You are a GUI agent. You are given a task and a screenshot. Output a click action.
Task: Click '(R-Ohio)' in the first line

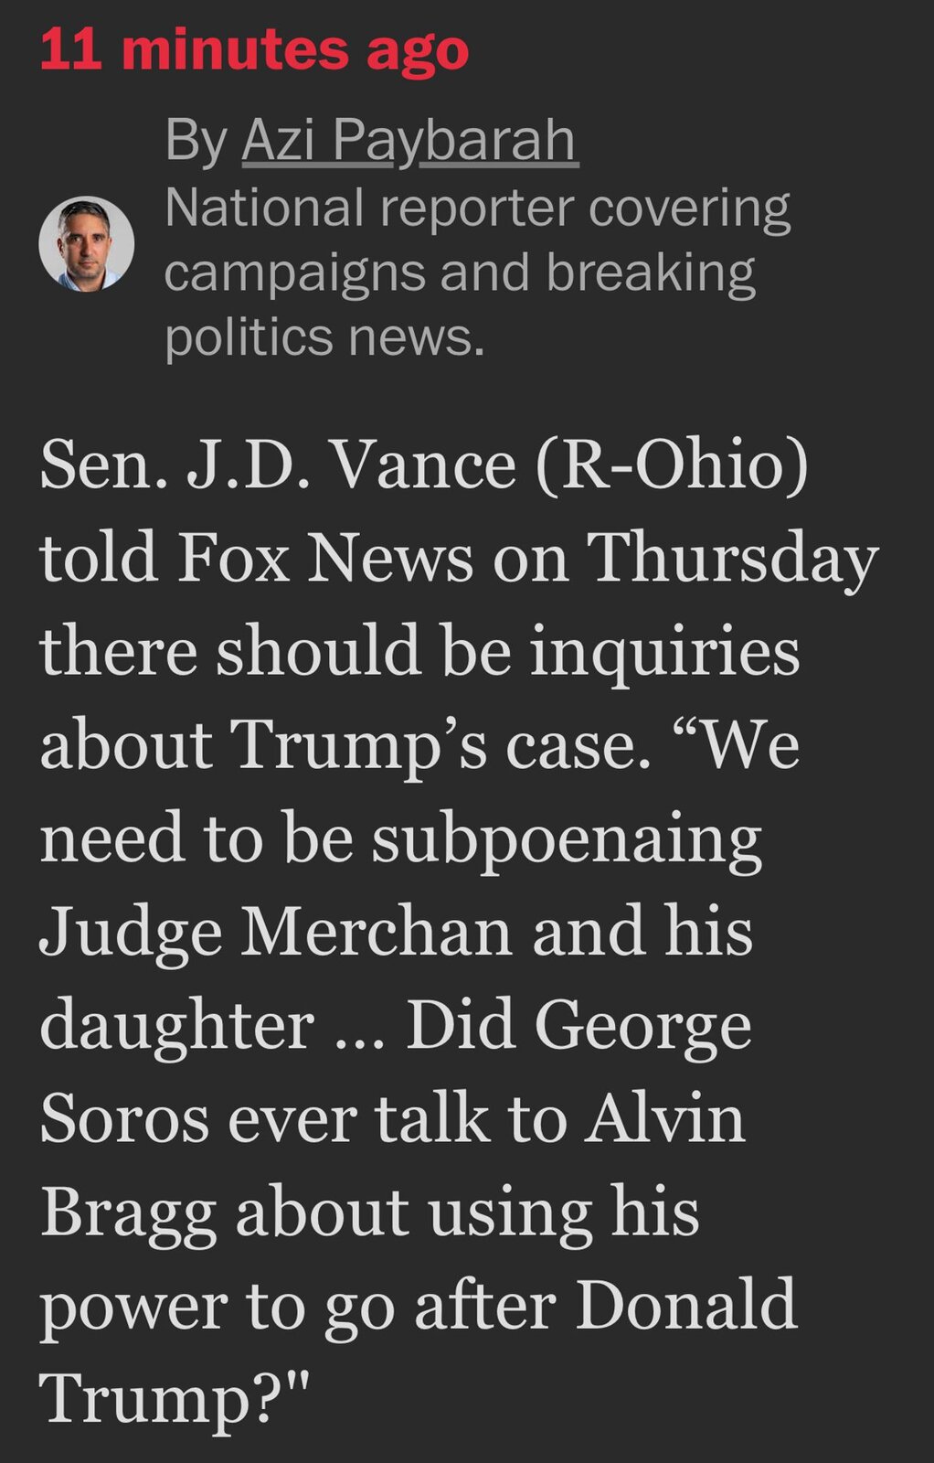point(672,466)
